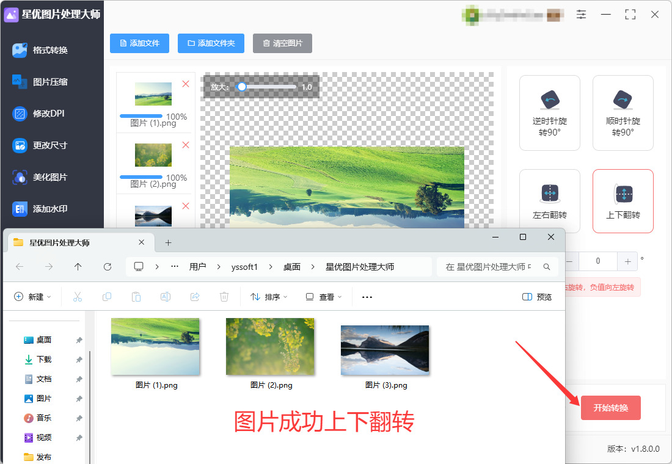Select 添加水印 in sidebar
Image resolution: width=672 pixels, height=464 pixels.
pos(40,209)
